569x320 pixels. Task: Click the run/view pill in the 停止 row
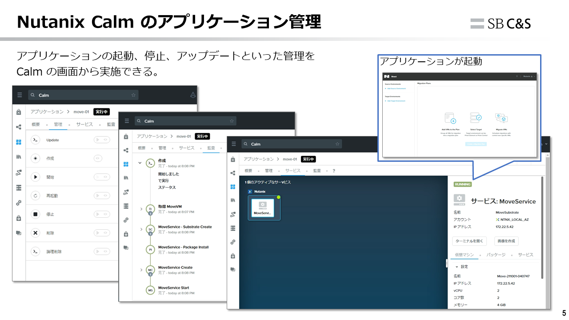point(101,214)
